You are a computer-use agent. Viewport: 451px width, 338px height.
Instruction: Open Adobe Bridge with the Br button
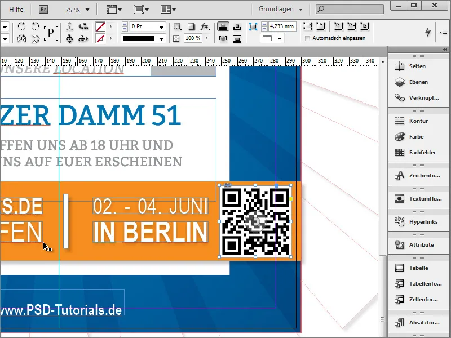(x=43, y=10)
